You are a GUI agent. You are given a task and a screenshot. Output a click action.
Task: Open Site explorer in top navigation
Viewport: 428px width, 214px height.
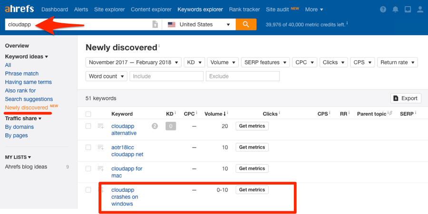[109, 9]
